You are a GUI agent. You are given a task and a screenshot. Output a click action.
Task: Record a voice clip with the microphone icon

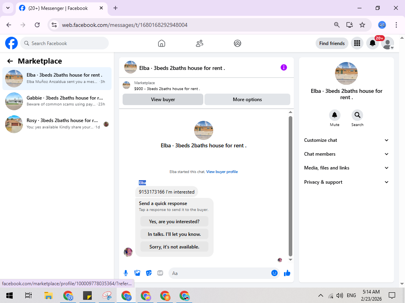125,273
